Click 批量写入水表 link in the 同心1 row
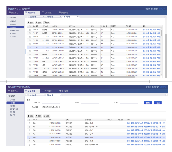The image size is (172, 152). pyautogui.click(x=139, y=123)
